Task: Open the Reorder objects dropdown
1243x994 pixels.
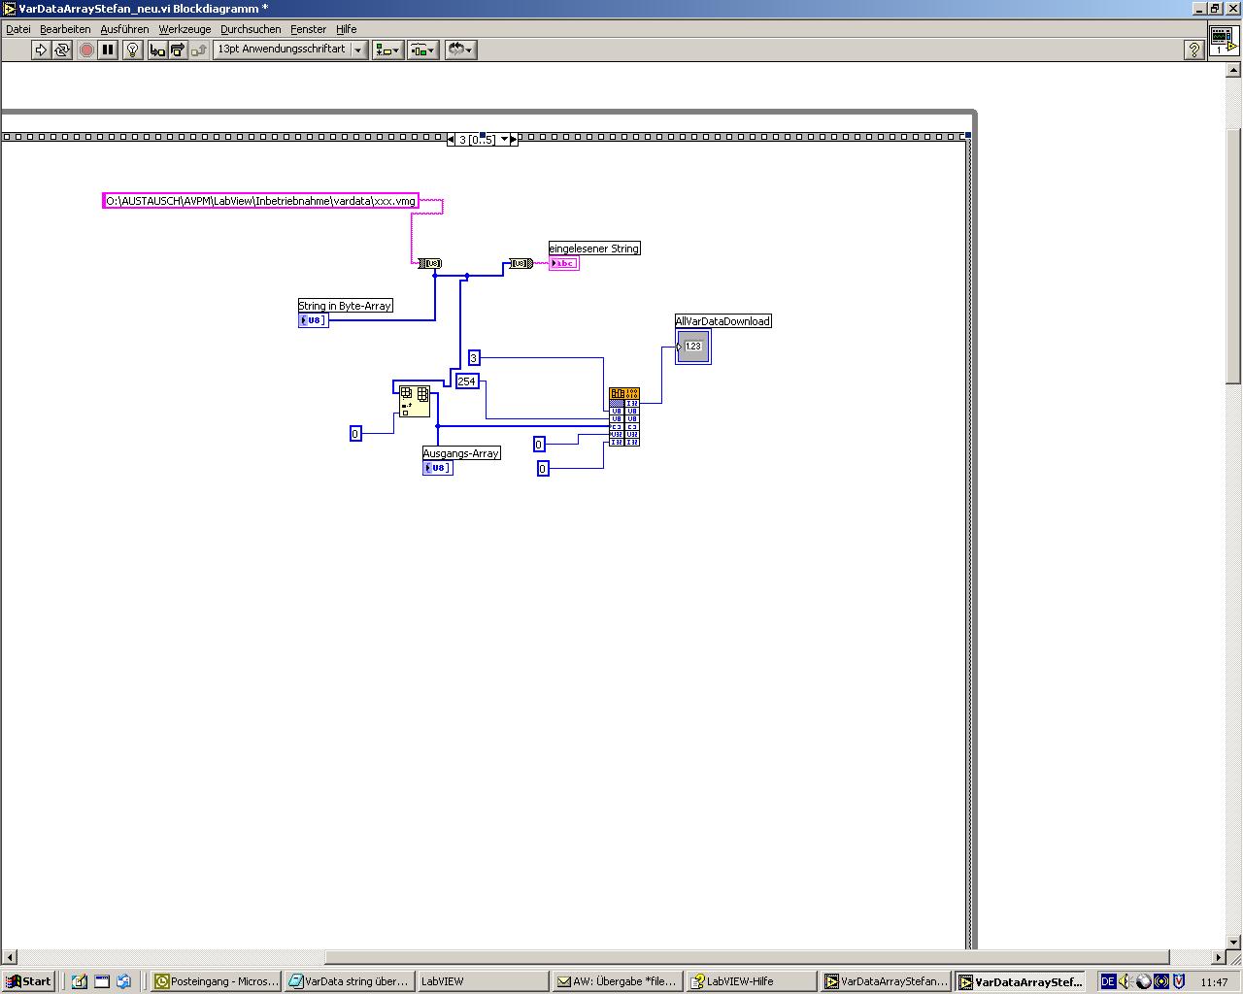Action: point(460,50)
